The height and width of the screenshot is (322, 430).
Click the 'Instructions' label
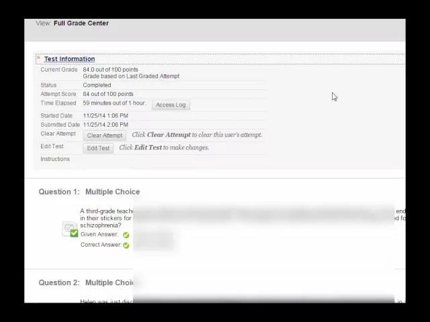coord(55,159)
